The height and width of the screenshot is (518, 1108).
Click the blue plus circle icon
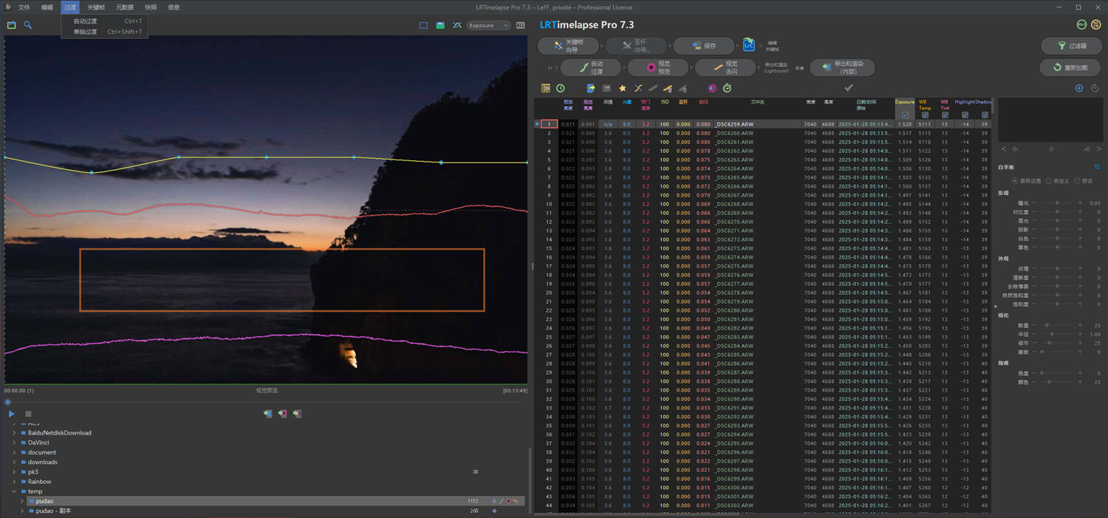pos(1078,89)
